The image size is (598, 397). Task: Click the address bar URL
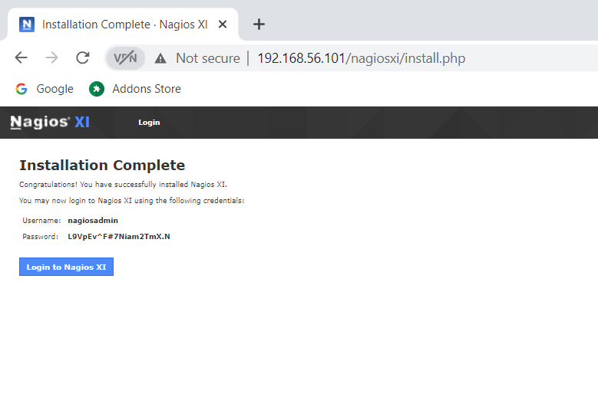point(361,58)
